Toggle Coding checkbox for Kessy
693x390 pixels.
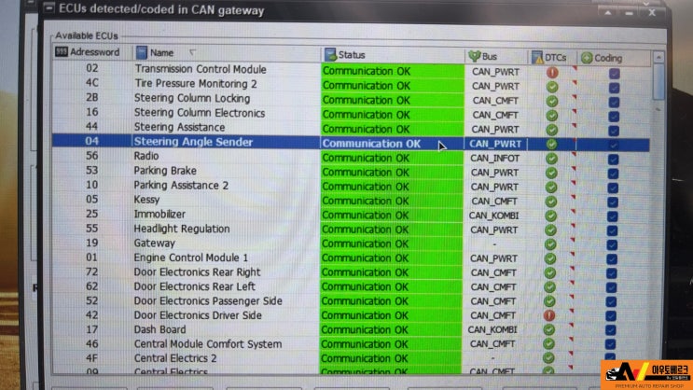(613, 202)
